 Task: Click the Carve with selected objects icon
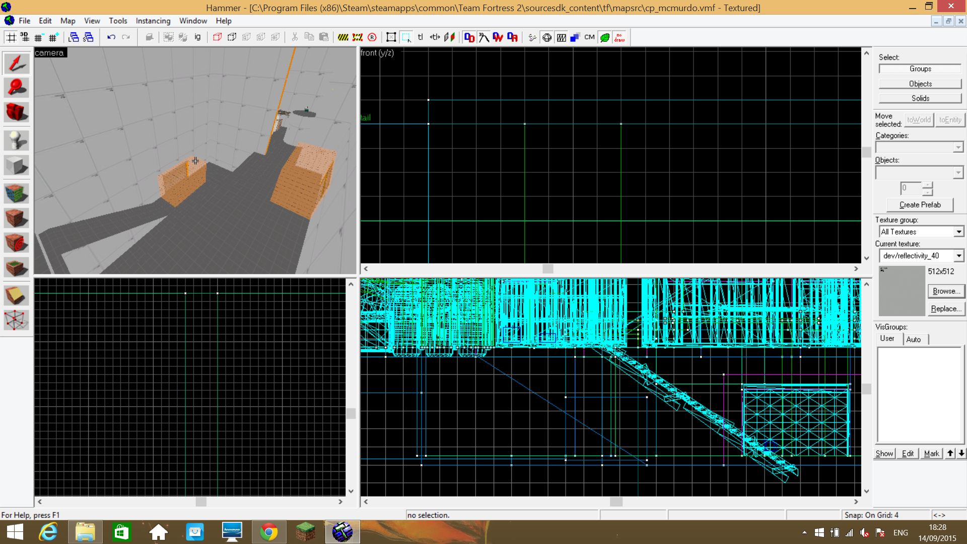(x=149, y=37)
